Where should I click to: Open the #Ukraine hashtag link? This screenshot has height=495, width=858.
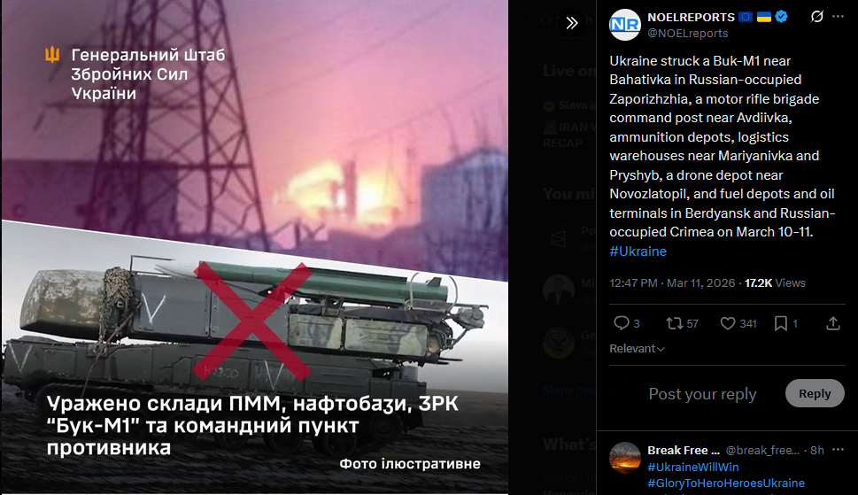point(638,251)
